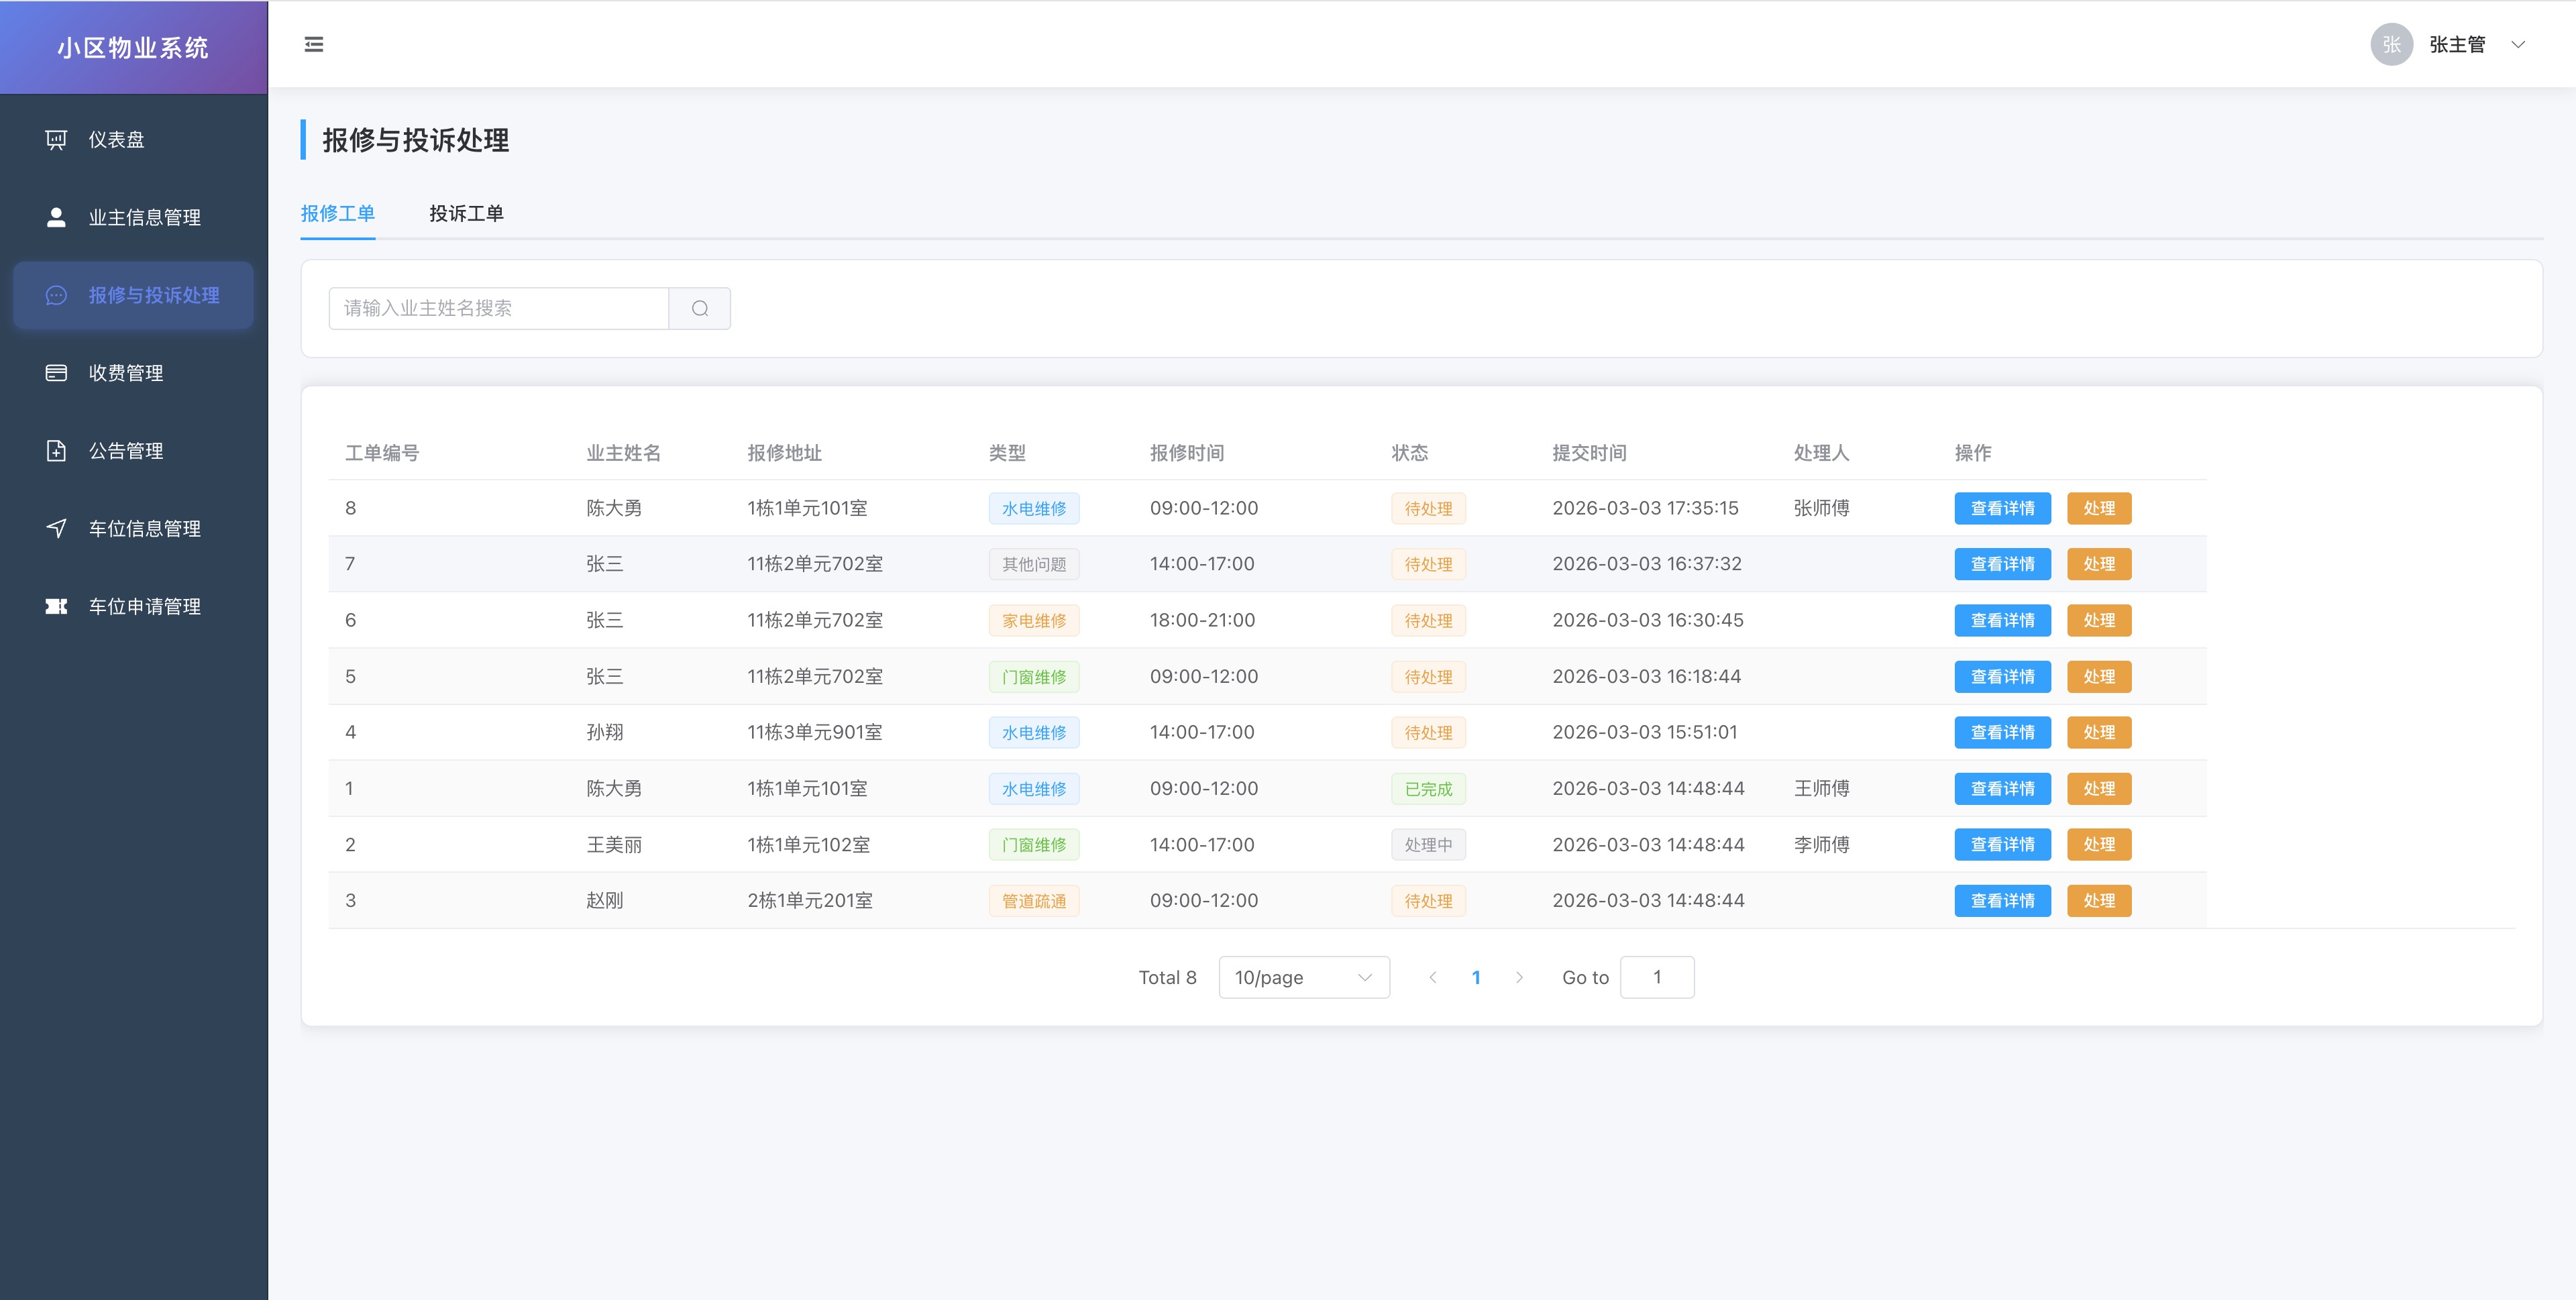Click address cell 2栋1单元201室
The image size is (2576, 1300).
[810, 900]
